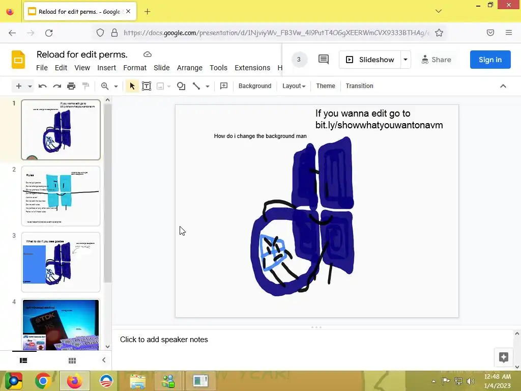Open the Arrange menu
This screenshot has width=521, height=391.
[190, 68]
